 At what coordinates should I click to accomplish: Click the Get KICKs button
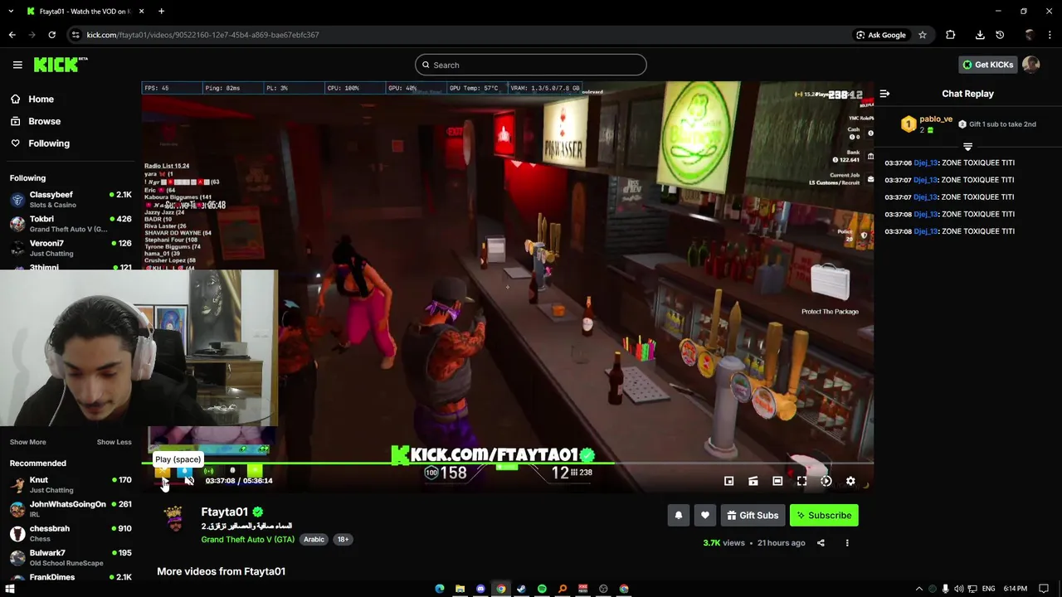(x=987, y=65)
